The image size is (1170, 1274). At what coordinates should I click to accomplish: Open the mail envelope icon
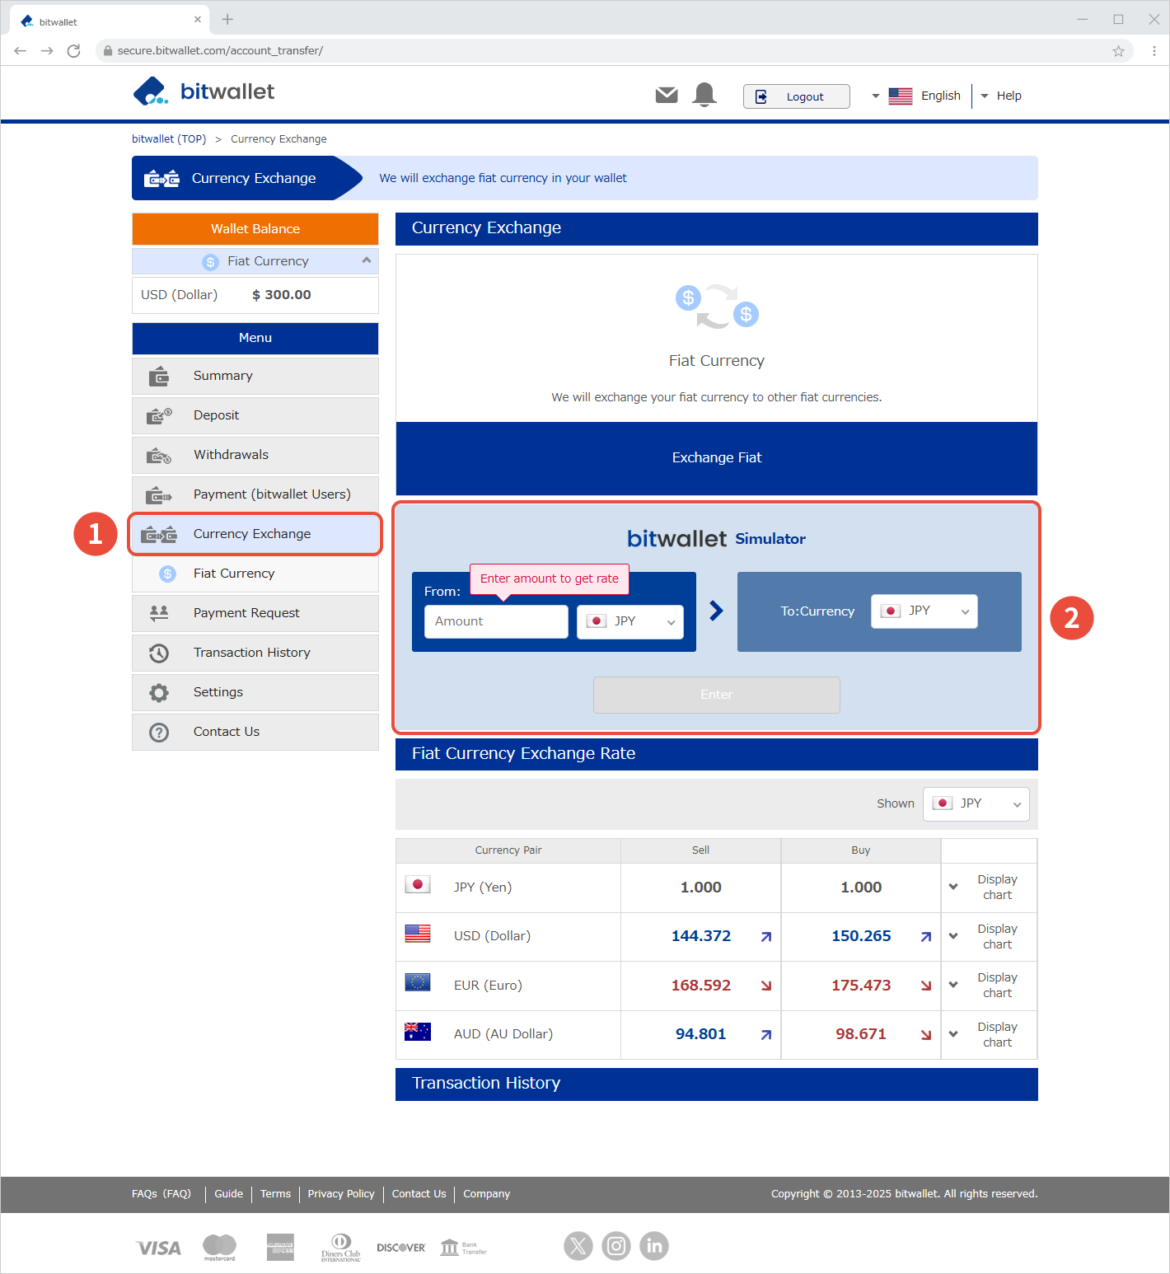pyautogui.click(x=667, y=96)
